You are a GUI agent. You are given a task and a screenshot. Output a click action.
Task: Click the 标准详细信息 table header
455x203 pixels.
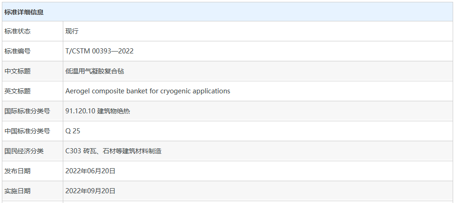[24, 12]
